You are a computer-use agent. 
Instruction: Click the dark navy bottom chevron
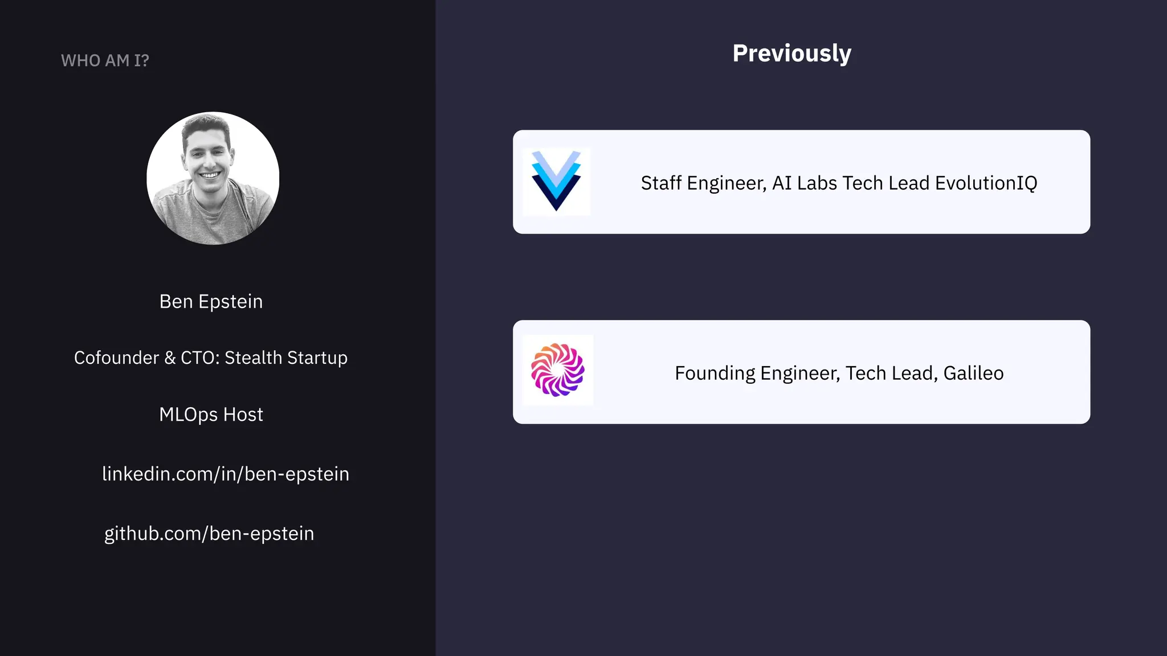pos(556,194)
